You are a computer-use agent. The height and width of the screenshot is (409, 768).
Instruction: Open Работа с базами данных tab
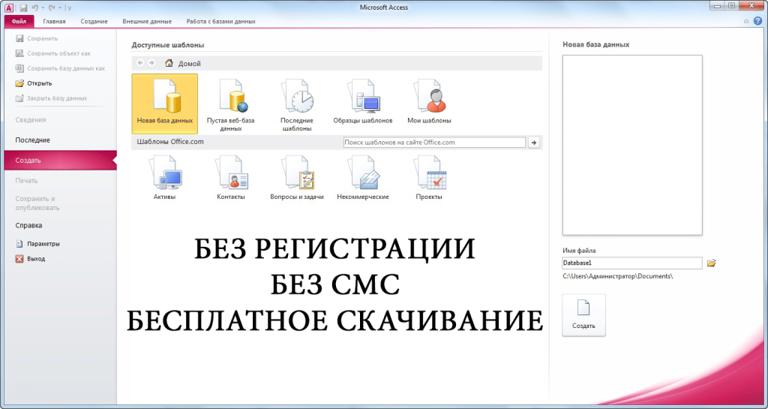coord(221,22)
